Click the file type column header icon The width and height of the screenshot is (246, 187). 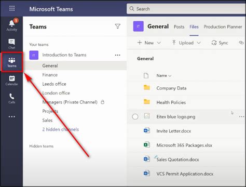(x=146, y=75)
